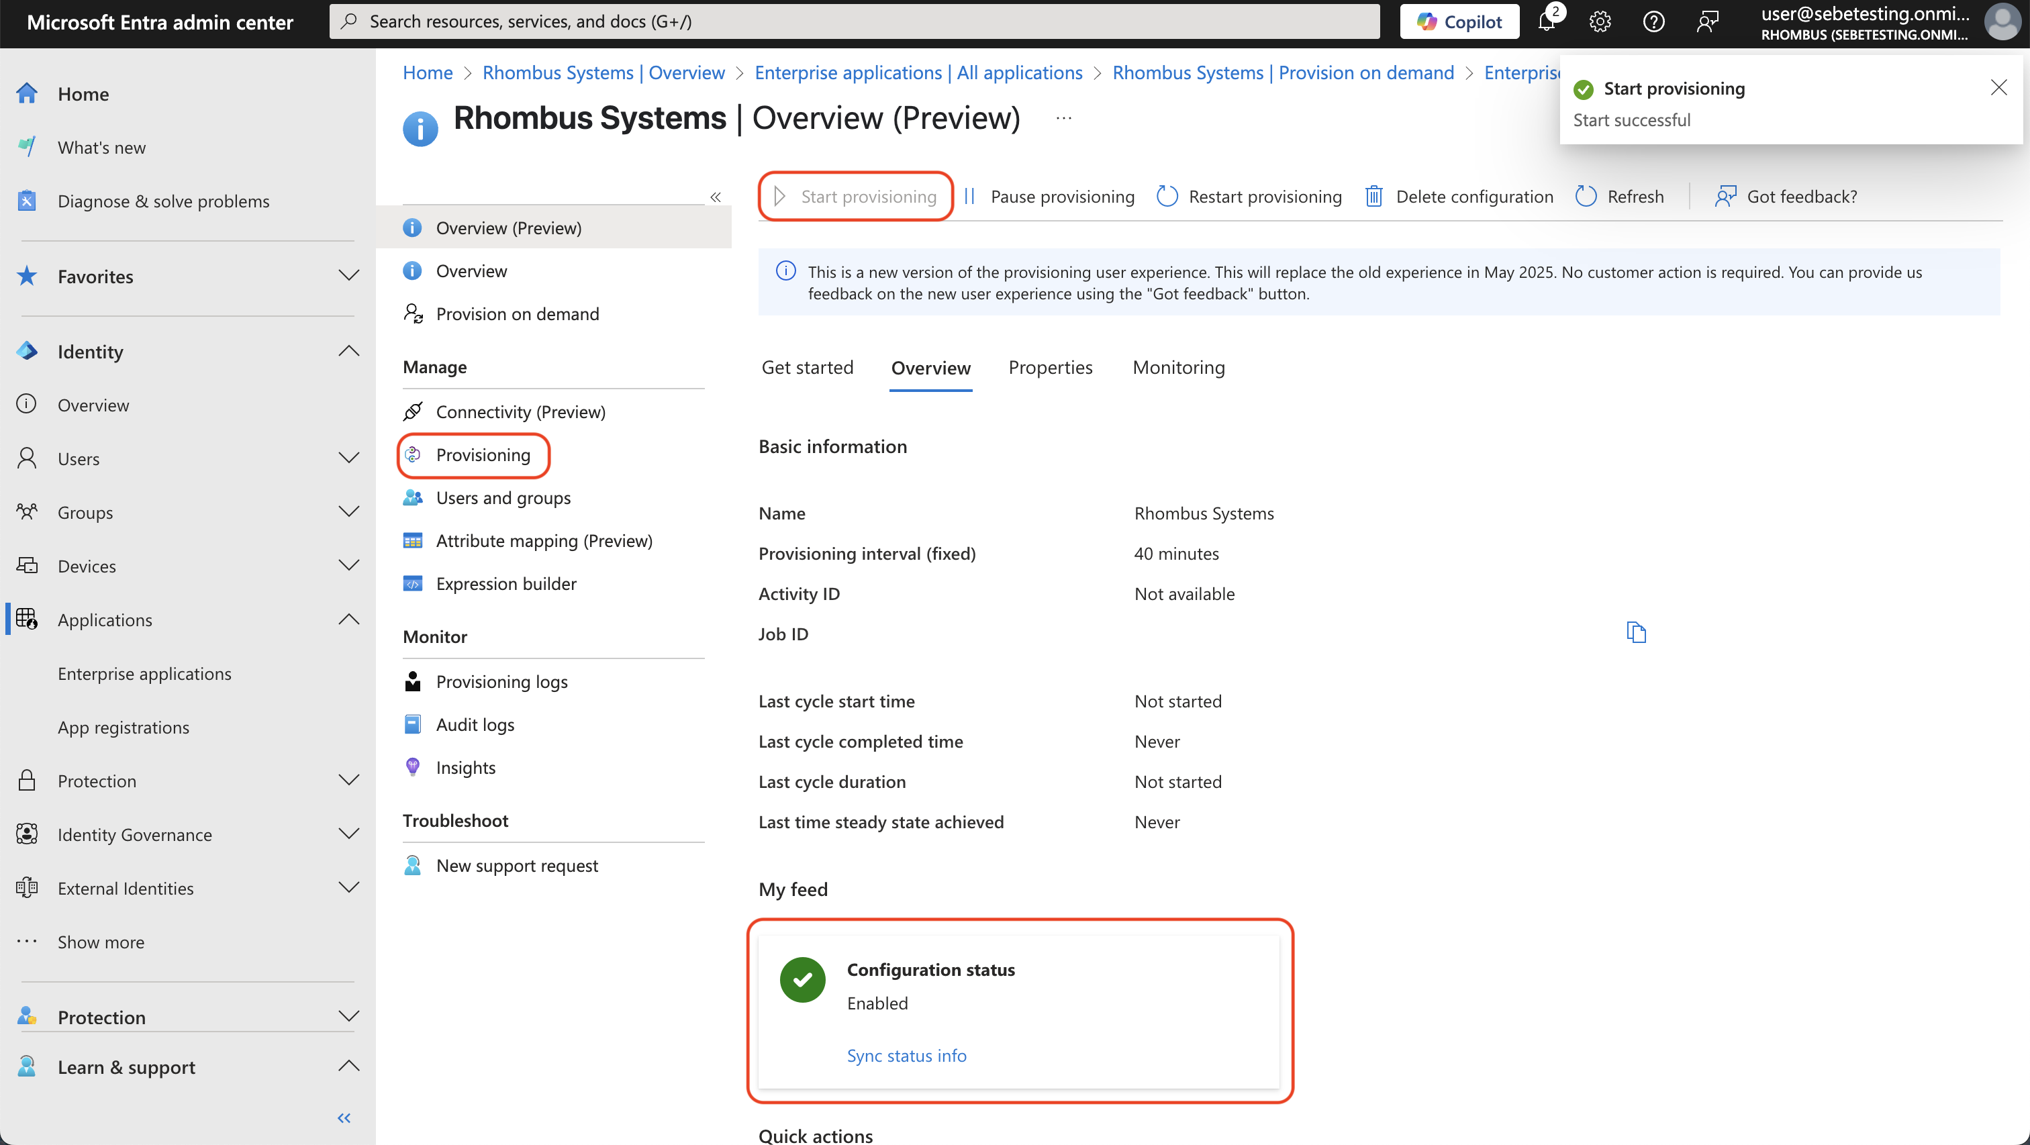Screen dimensions: 2030x1145
Task: Expand the Users section
Action: tap(348, 458)
